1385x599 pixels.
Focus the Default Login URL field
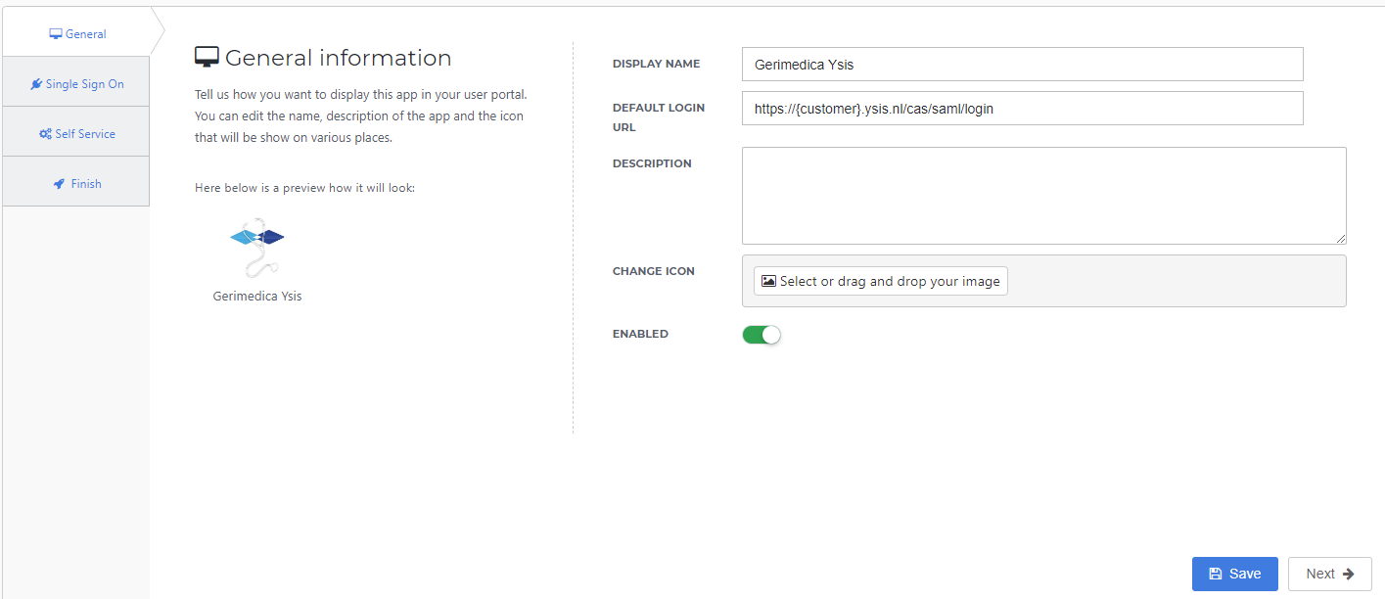(x=1023, y=109)
